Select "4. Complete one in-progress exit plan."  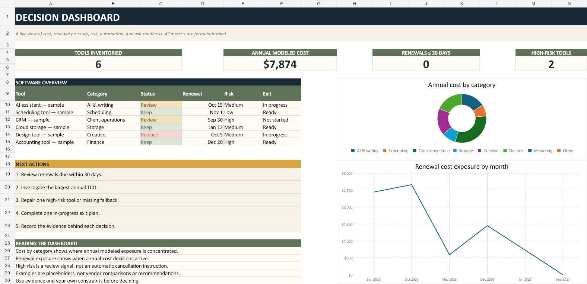pos(158,213)
